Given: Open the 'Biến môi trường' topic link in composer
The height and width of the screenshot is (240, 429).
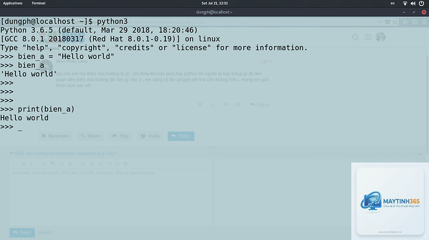Looking at the screenshot, I should point(66,153).
